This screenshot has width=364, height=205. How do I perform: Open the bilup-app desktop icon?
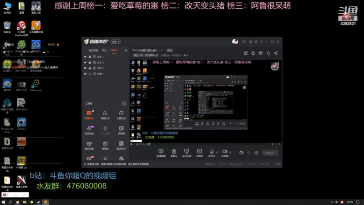click(36, 85)
